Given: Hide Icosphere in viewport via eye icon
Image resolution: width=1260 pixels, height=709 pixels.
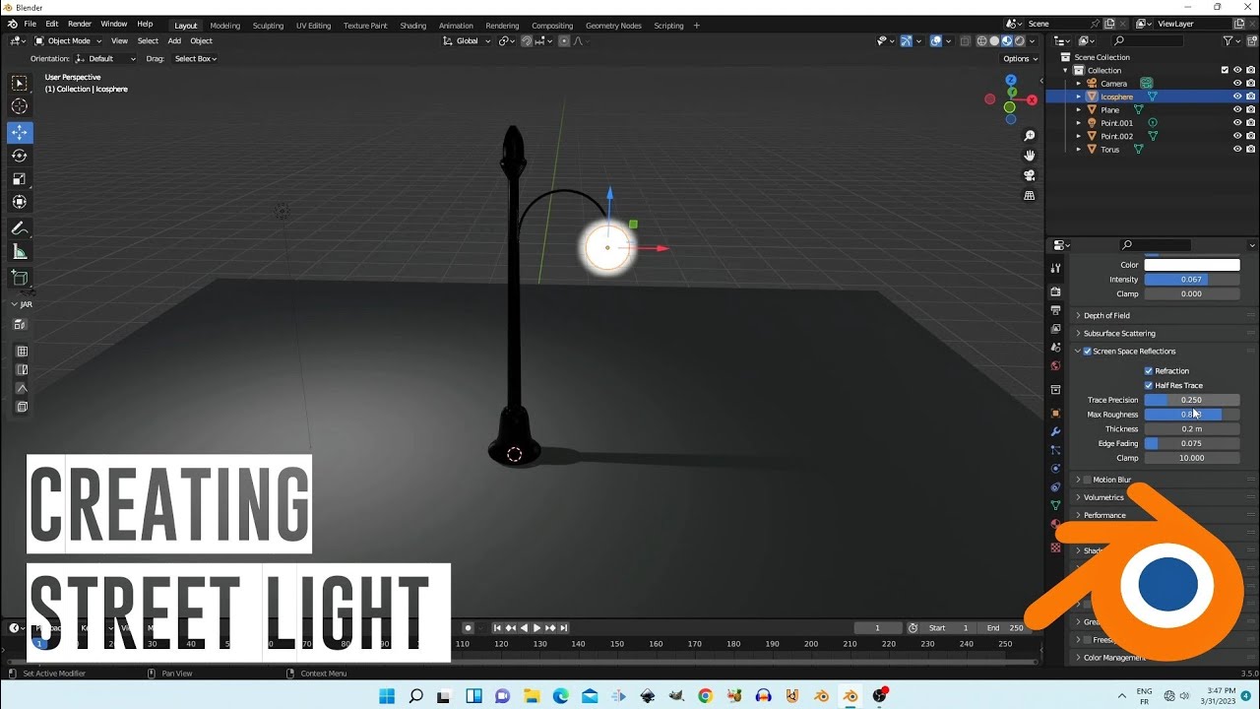Looking at the screenshot, I should coord(1237,97).
